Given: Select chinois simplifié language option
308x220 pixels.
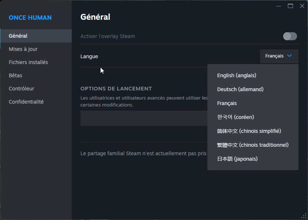Looking at the screenshot, I should point(249,131).
